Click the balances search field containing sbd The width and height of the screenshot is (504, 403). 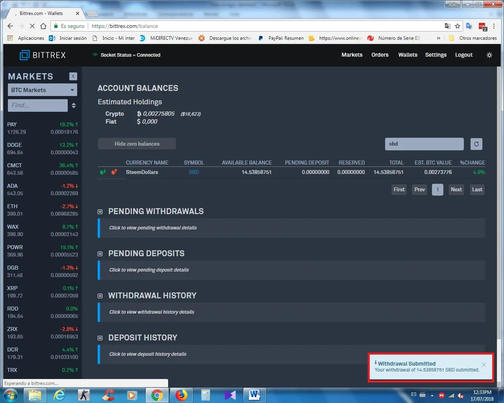click(424, 144)
